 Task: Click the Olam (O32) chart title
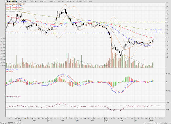point(11,1)
